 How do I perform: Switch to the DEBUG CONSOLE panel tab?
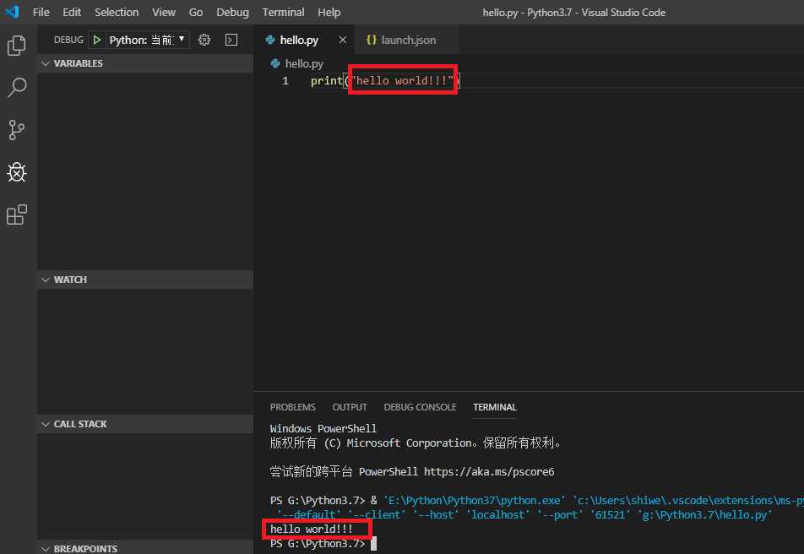420,407
